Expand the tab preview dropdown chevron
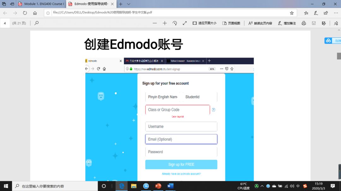Viewport: 341px width, 191px height. pyautogui.click(x=129, y=4)
